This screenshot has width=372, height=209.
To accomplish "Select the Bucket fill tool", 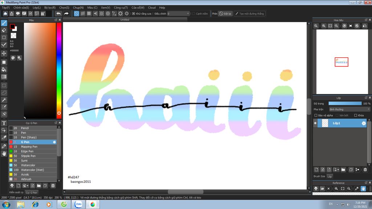I will coord(4,69).
